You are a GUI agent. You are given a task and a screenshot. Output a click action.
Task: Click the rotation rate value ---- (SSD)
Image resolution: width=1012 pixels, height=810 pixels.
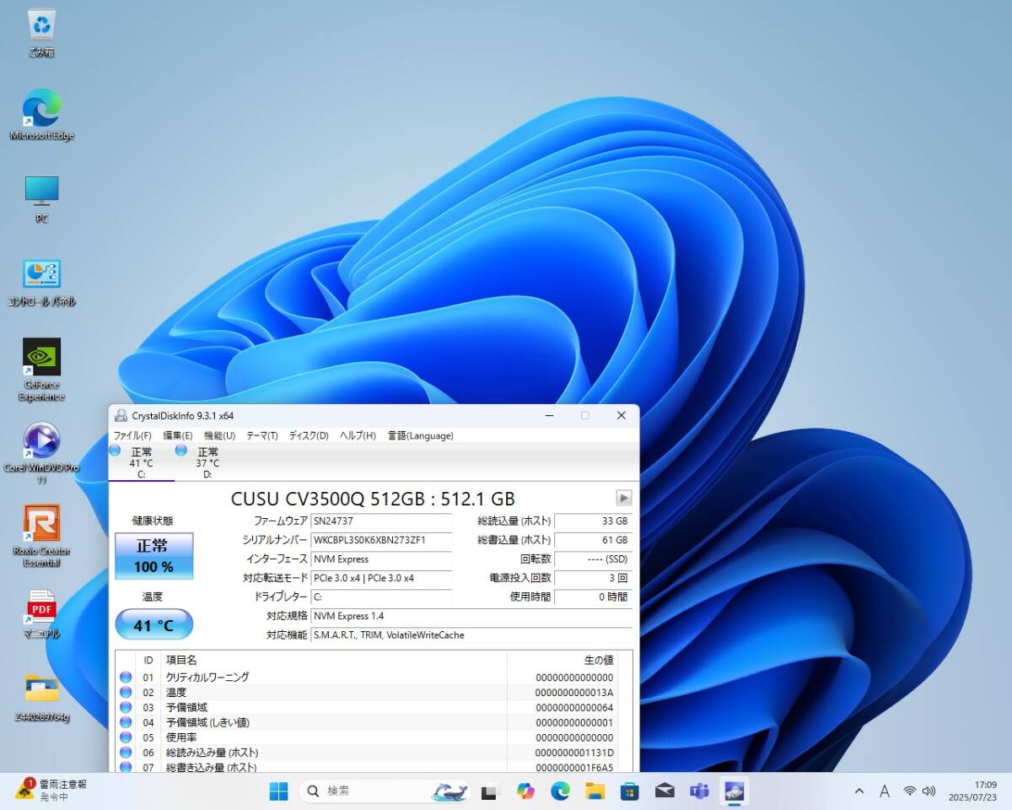(x=593, y=559)
